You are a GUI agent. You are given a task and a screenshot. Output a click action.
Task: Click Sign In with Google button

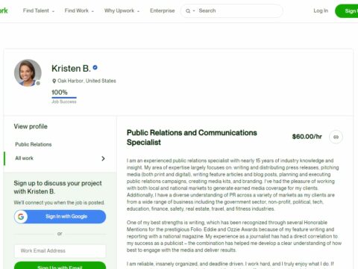(60, 217)
